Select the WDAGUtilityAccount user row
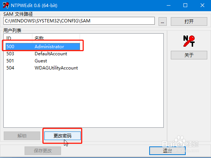 coord(43,68)
